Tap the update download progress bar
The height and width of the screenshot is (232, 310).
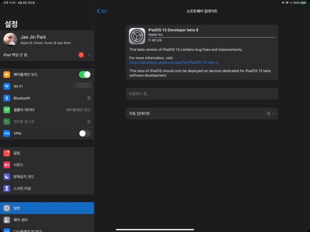click(x=212, y=37)
